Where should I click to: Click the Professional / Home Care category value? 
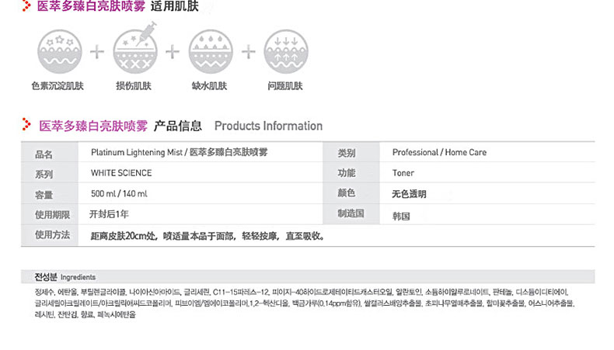point(439,153)
